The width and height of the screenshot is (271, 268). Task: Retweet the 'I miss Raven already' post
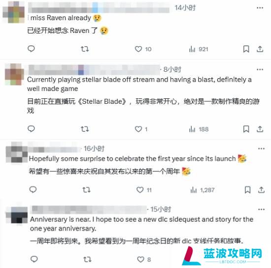coord(85,49)
